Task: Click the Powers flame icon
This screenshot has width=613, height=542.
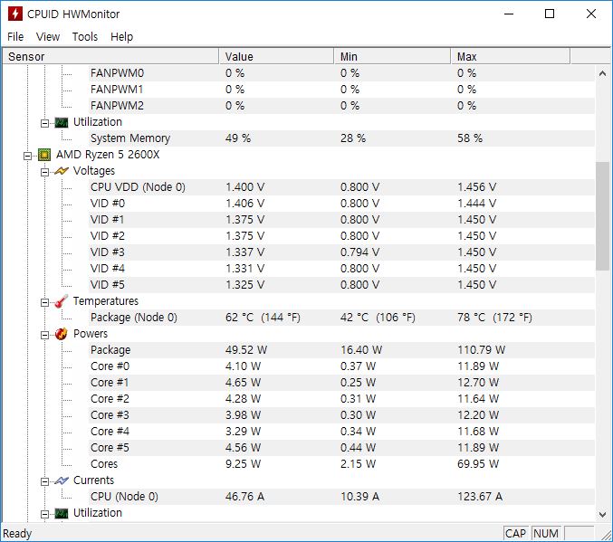Action: point(62,334)
